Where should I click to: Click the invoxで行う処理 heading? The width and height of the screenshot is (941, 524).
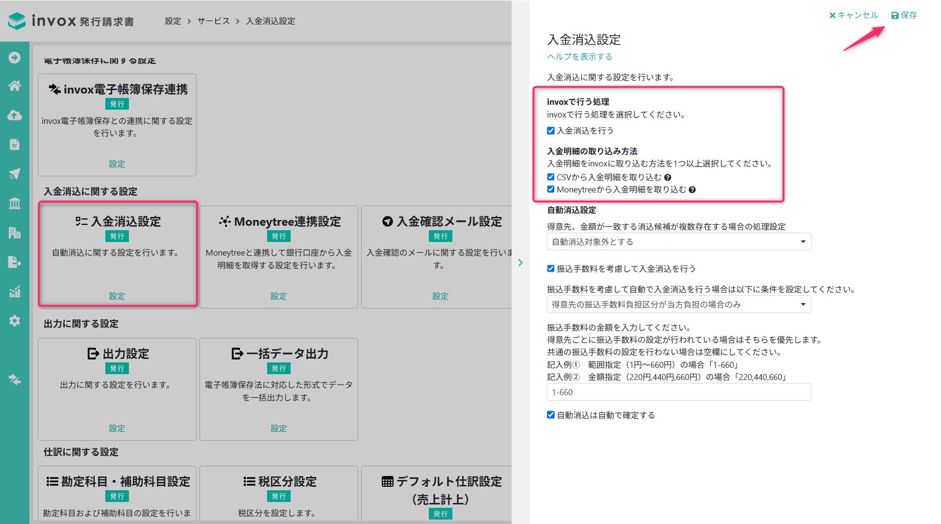point(578,102)
